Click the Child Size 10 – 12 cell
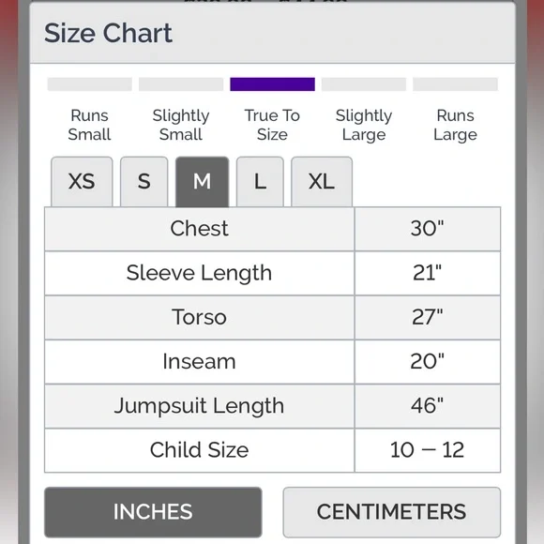Viewport: 544px width, 544px height. (x=428, y=450)
